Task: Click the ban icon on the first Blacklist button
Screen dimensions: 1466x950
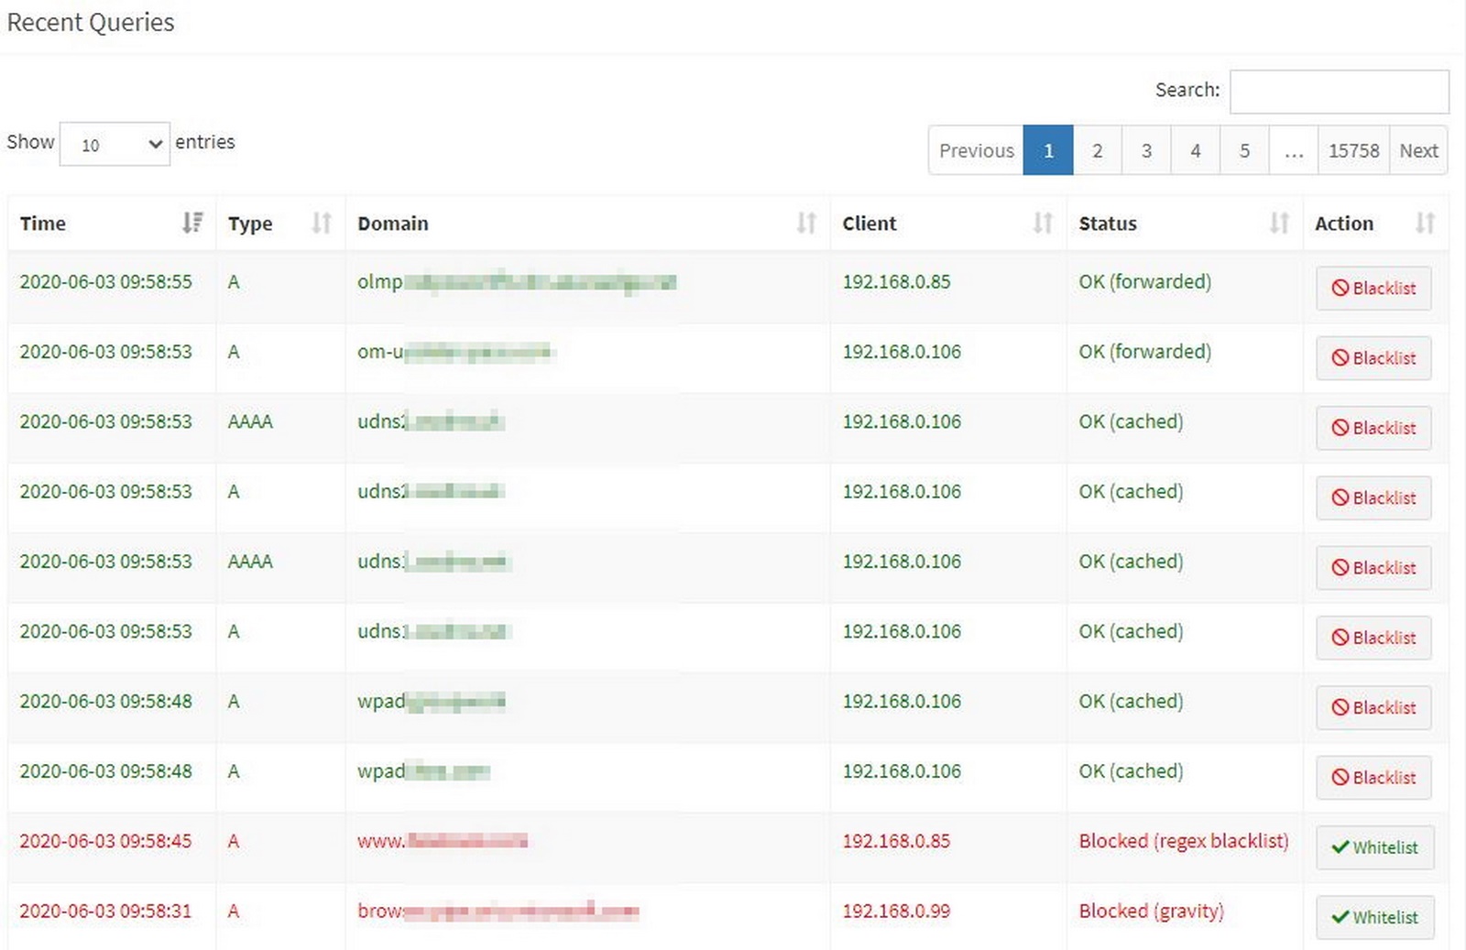Action: pyautogui.click(x=1340, y=288)
